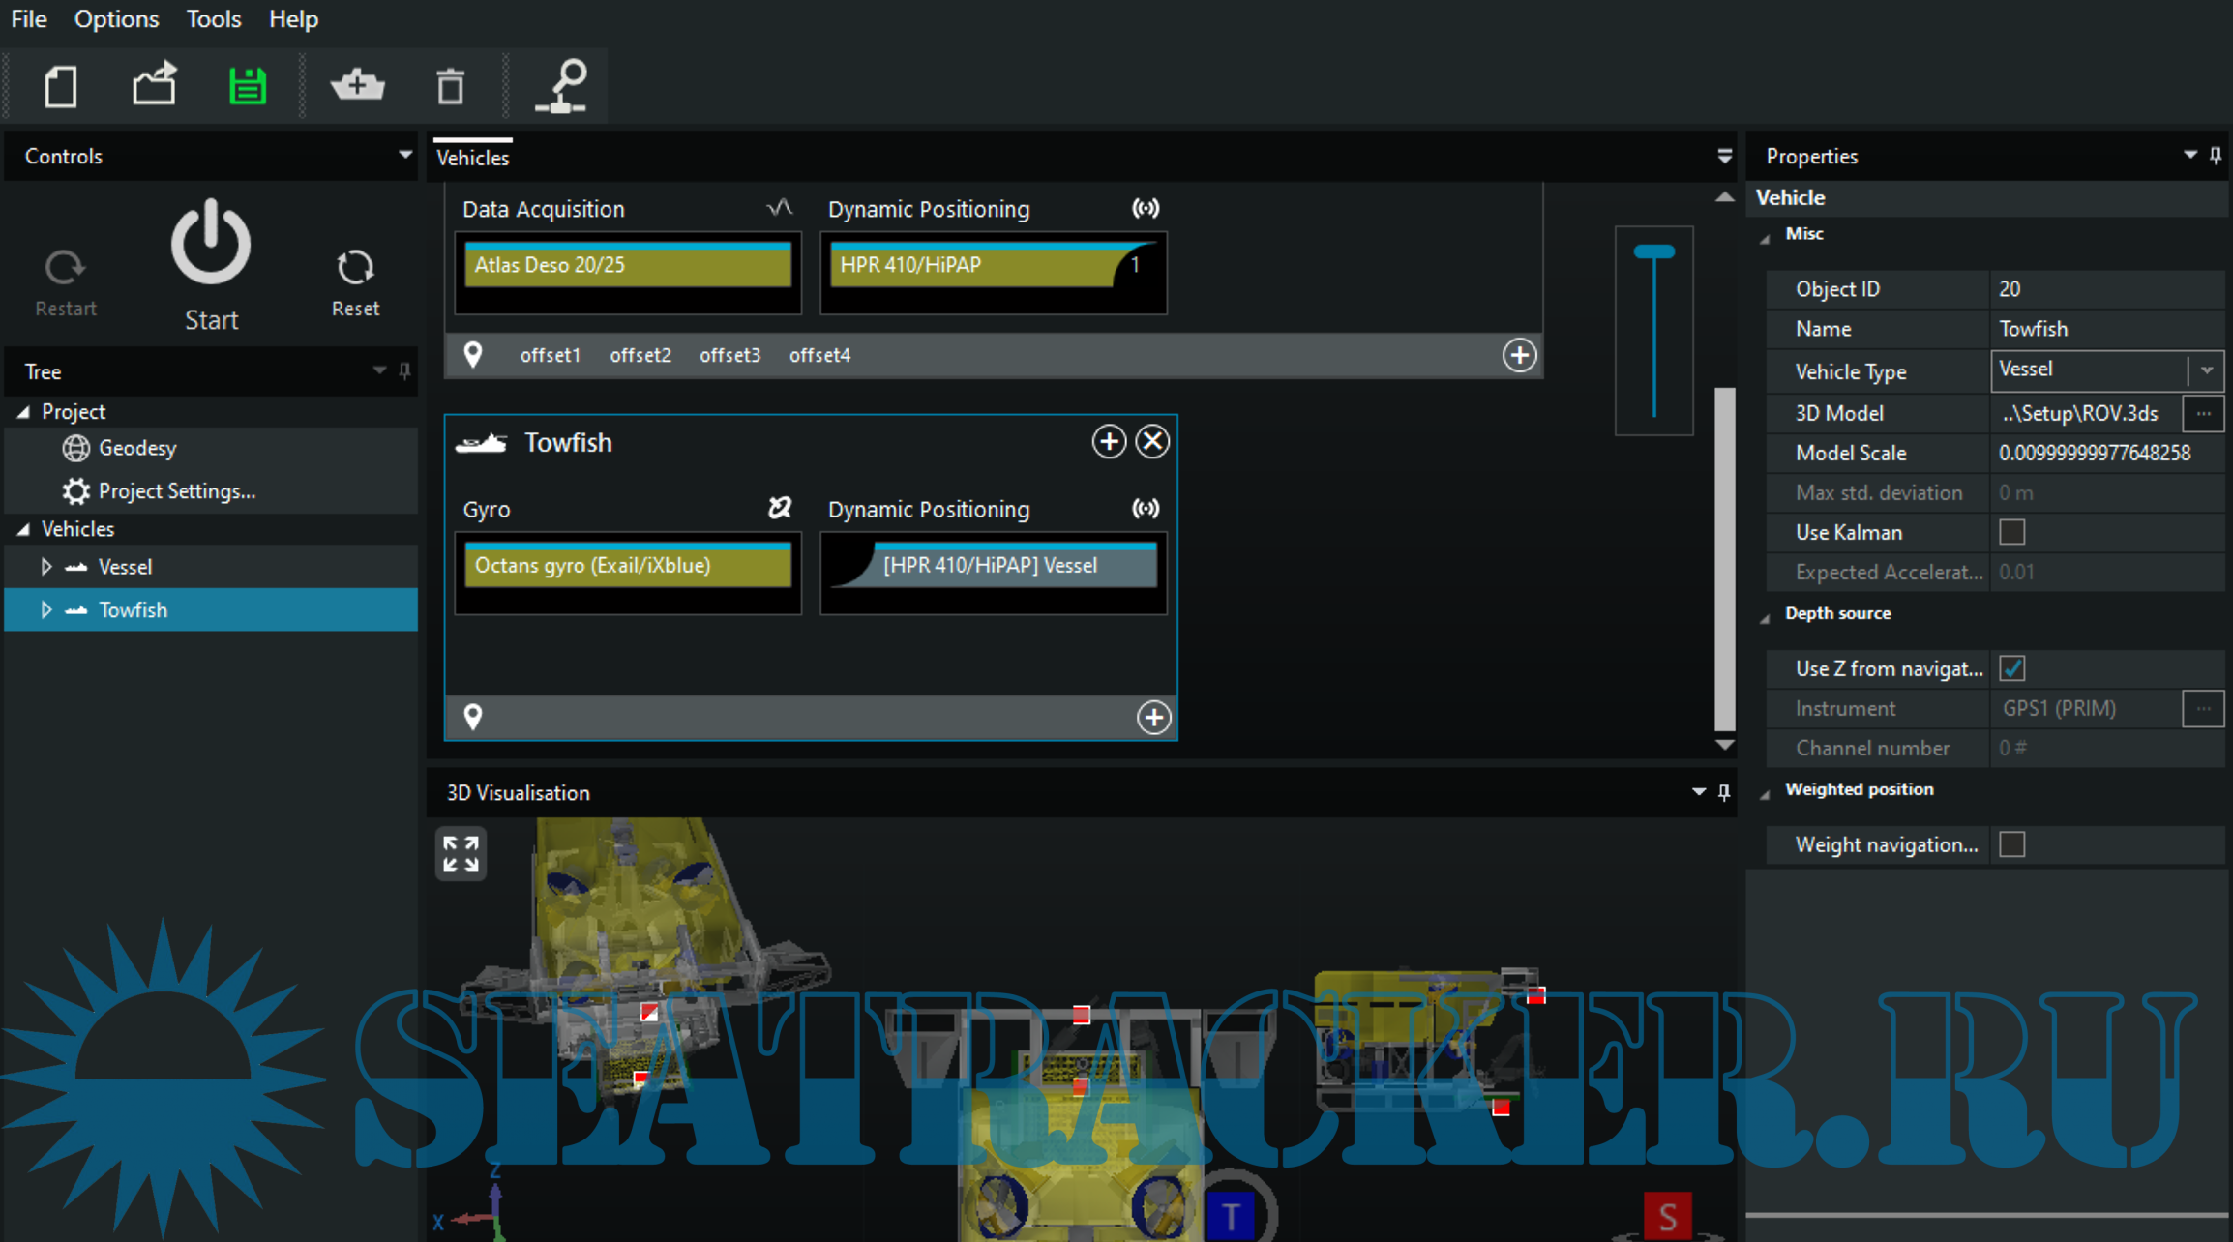Uncheck Use Z from navigation checkbox
The width and height of the screenshot is (2233, 1242).
2012,668
